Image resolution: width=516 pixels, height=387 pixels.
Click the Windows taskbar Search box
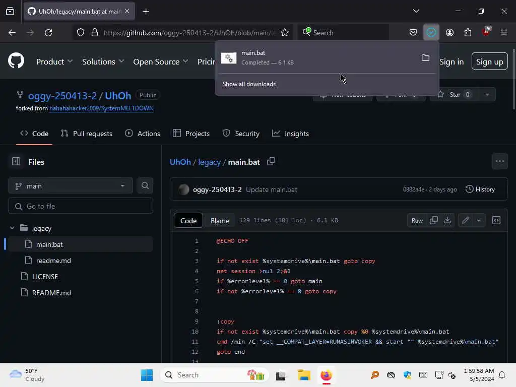tap(214, 375)
